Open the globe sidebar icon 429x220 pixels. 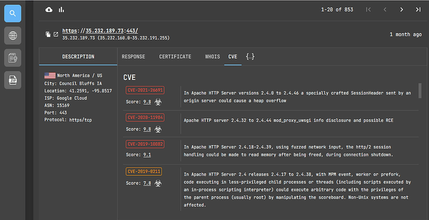(x=13, y=35)
